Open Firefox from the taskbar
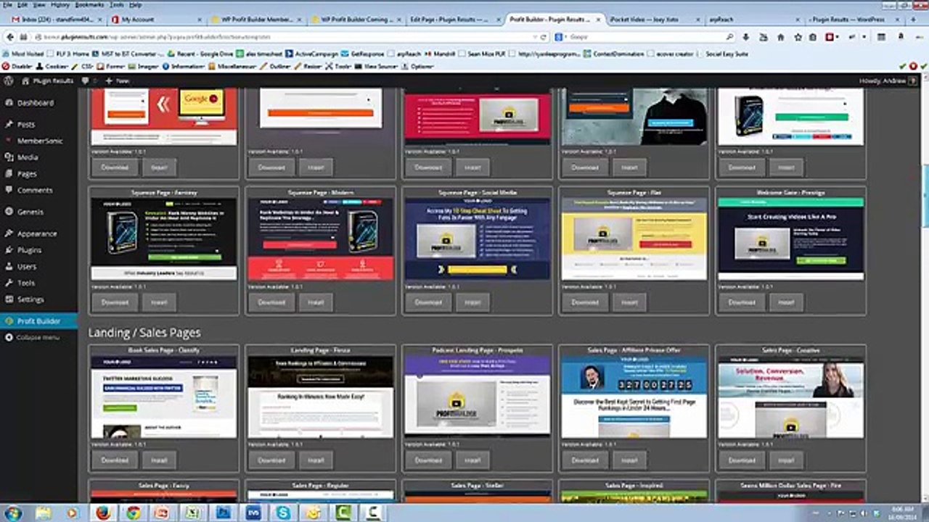This screenshot has height=522, width=929. (103, 513)
